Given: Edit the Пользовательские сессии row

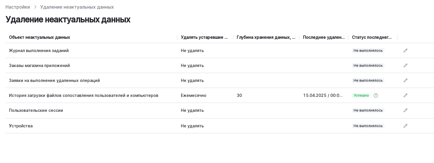Looking at the screenshot, I should [405, 110].
